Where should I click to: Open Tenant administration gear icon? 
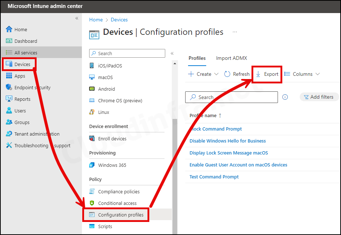9,133
